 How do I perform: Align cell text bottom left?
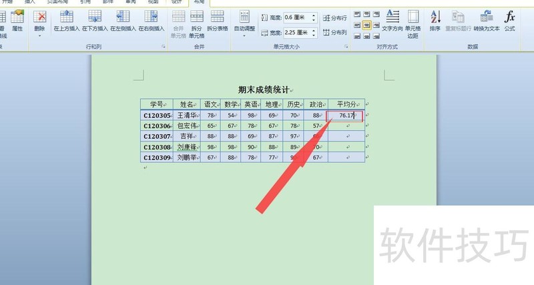(x=357, y=35)
